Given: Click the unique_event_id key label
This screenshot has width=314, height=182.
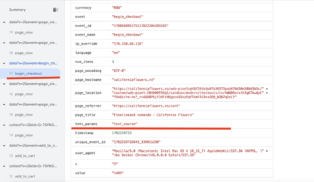Looking at the screenshot, I should (90, 142).
